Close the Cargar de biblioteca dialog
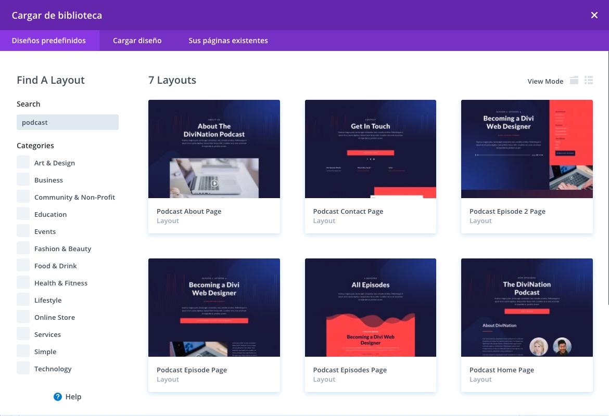This screenshot has width=609, height=416. pos(594,15)
